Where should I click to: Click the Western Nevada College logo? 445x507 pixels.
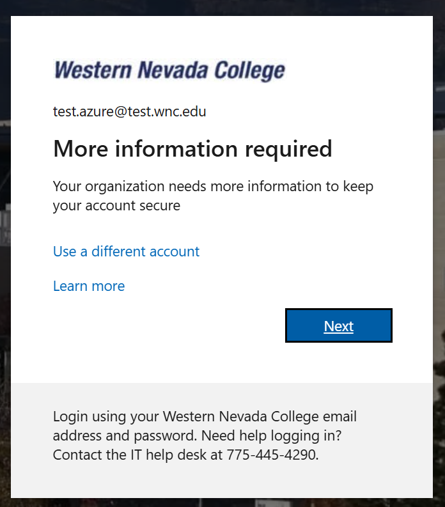point(169,70)
